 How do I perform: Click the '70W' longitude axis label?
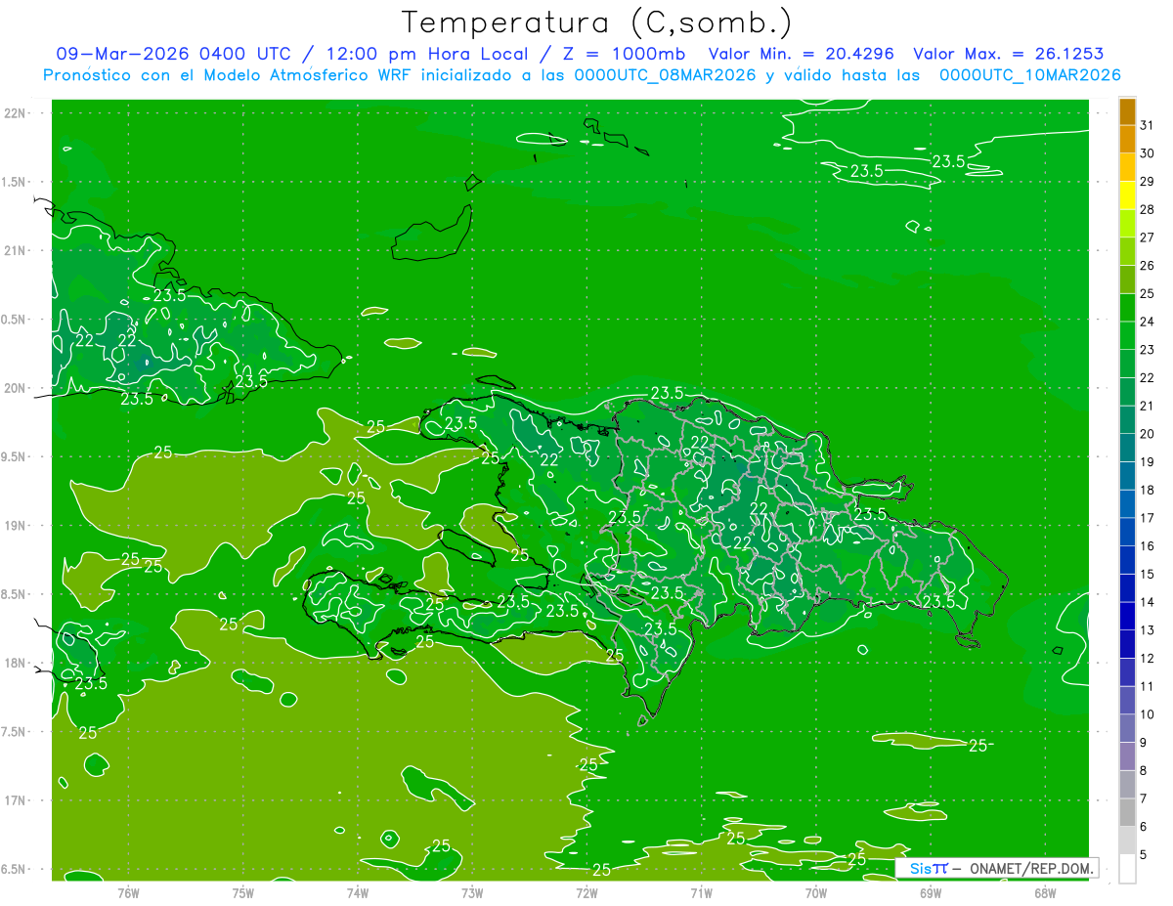[x=816, y=892]
